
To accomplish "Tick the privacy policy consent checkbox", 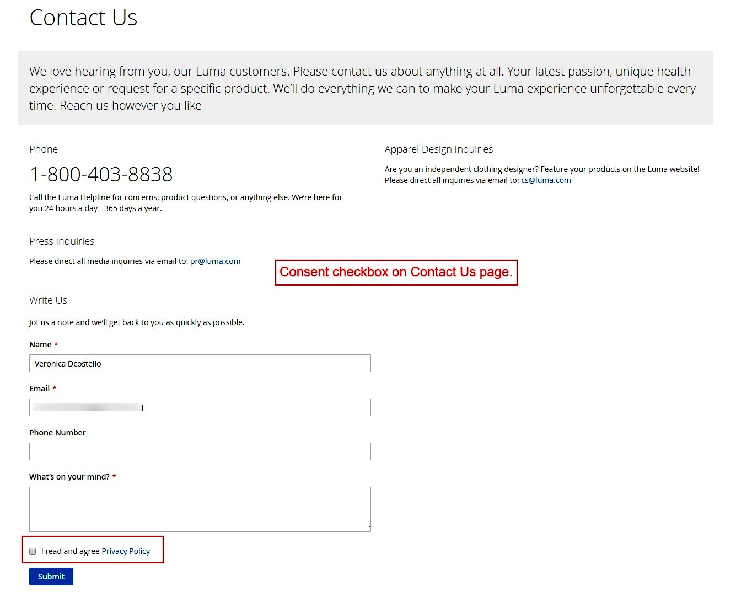I will pos(33,551).
